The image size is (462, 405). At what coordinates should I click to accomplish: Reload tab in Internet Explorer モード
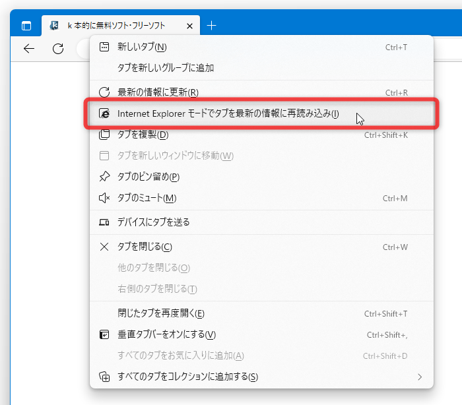[261, 113]
